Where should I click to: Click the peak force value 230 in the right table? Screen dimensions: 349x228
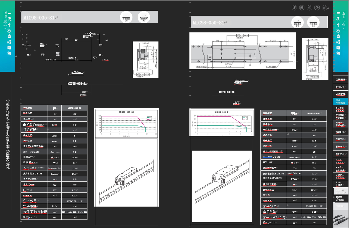[314, 119]
